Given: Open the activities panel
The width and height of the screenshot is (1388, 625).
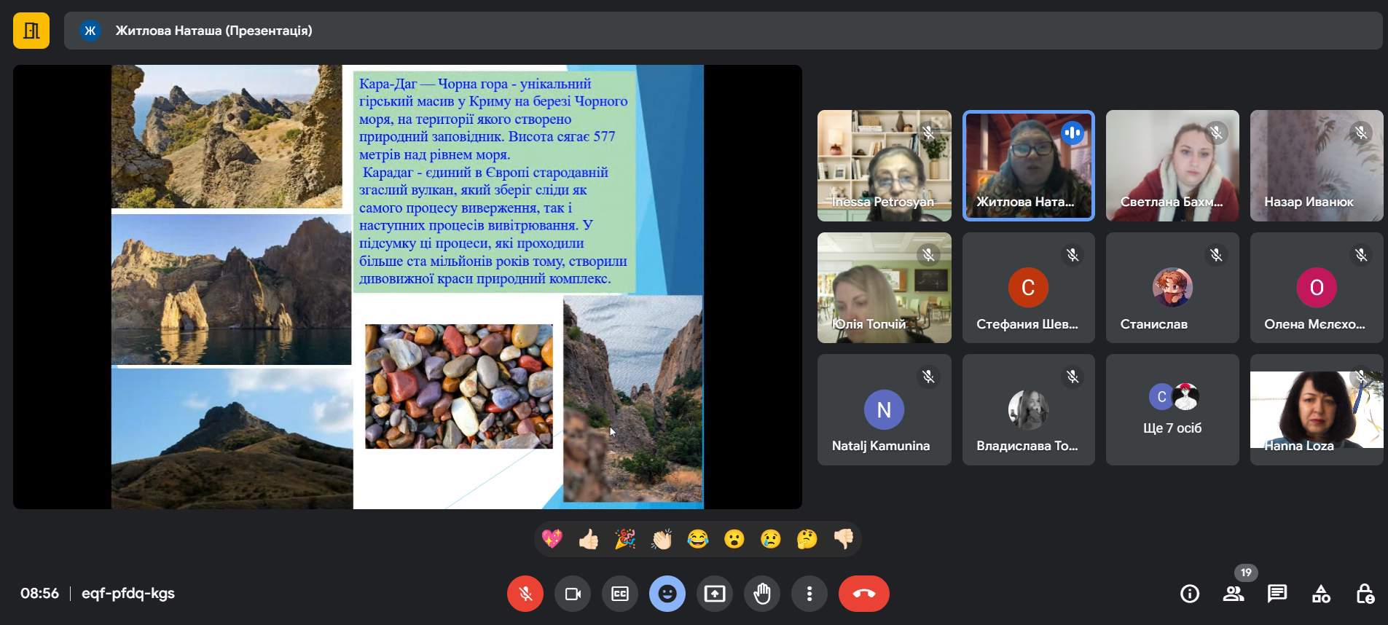Looking at the screenshot, I should [x=1321, y=594].
